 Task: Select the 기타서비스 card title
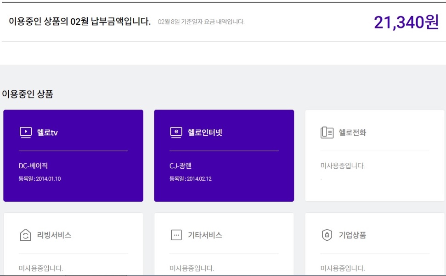point(205,235)
